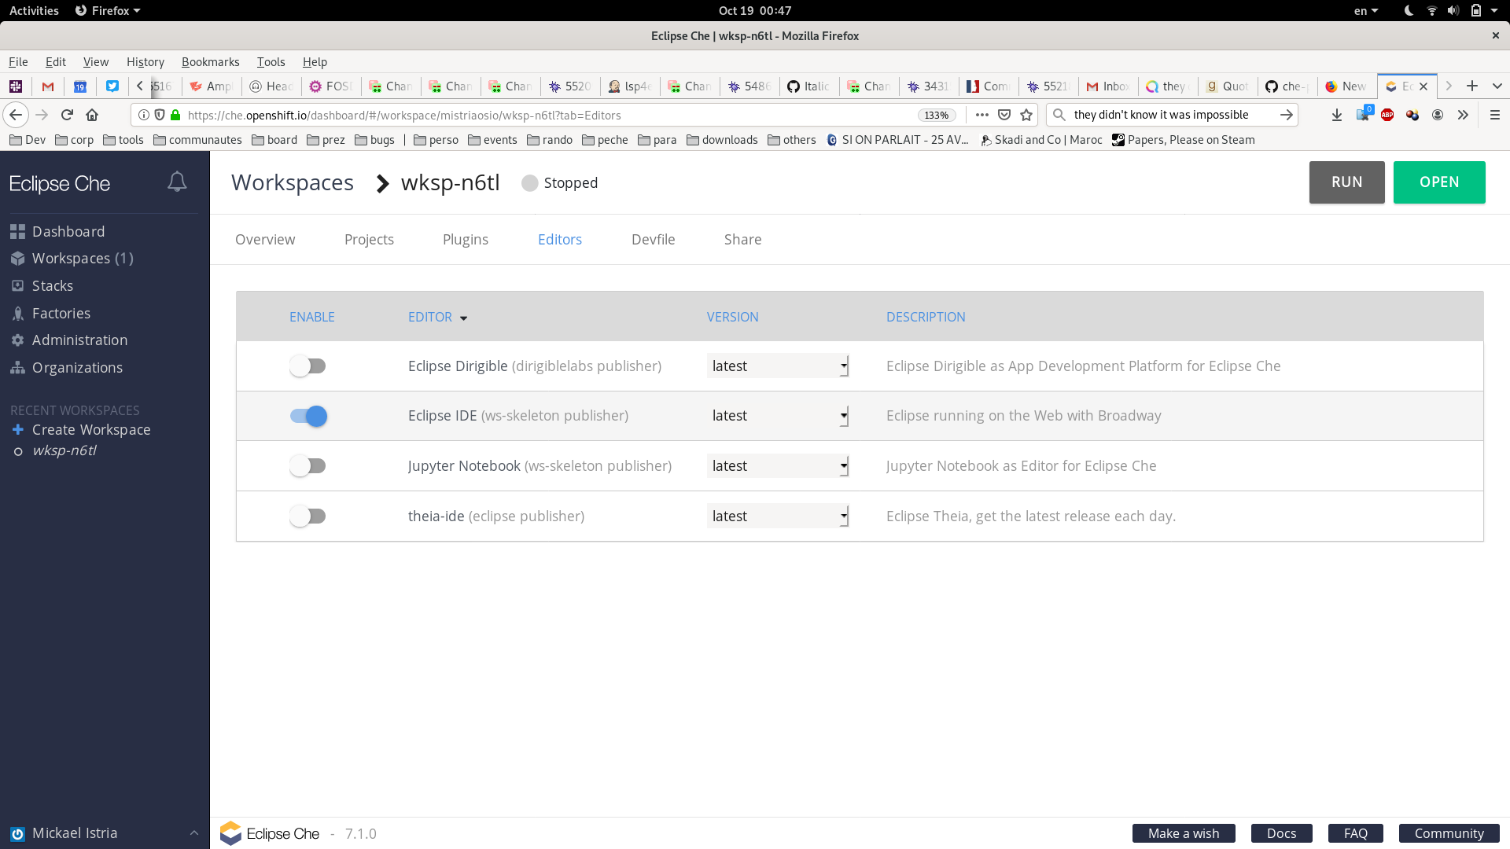
Task: Open version dropdown for theia-ide
Action: (778, 516)
